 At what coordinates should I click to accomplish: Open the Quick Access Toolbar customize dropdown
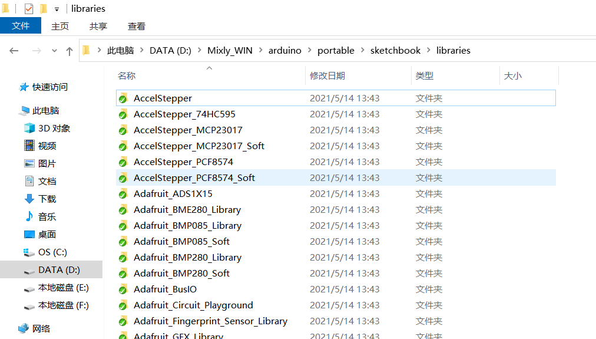57,9
